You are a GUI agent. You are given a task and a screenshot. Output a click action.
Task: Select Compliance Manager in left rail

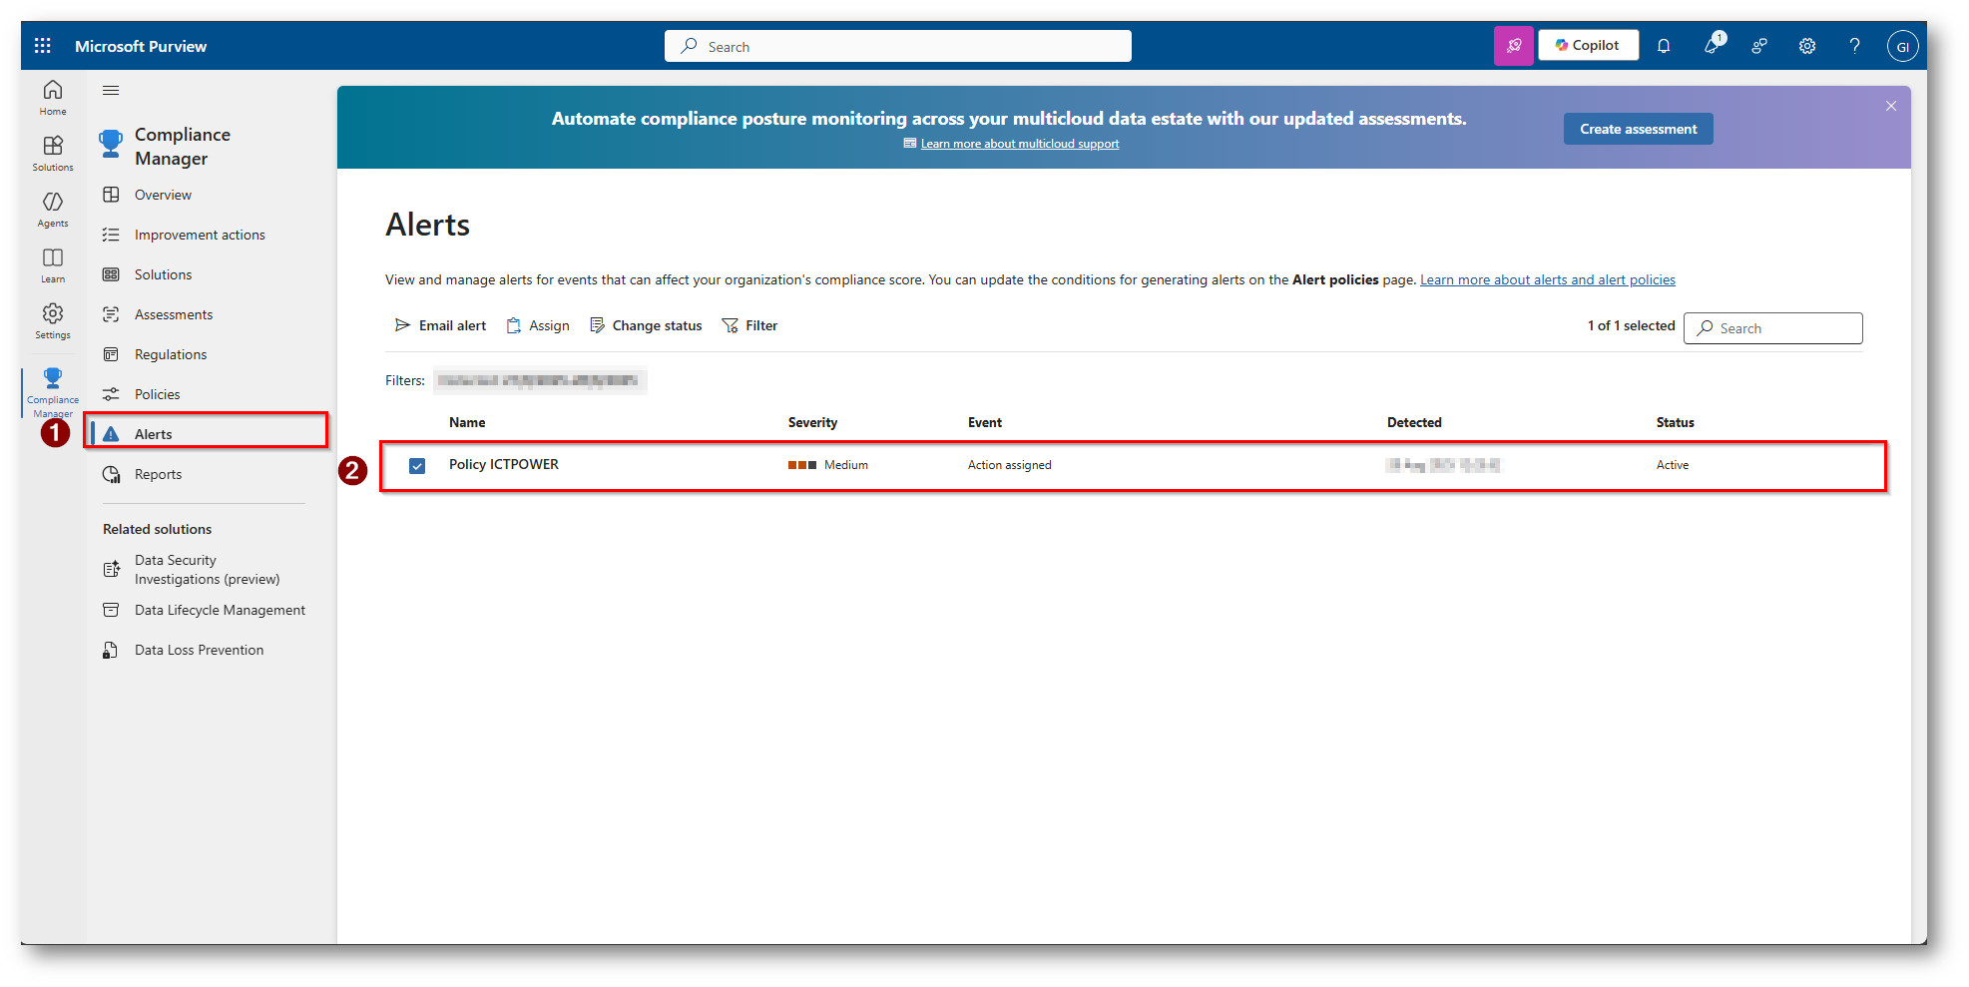point(53,392)
